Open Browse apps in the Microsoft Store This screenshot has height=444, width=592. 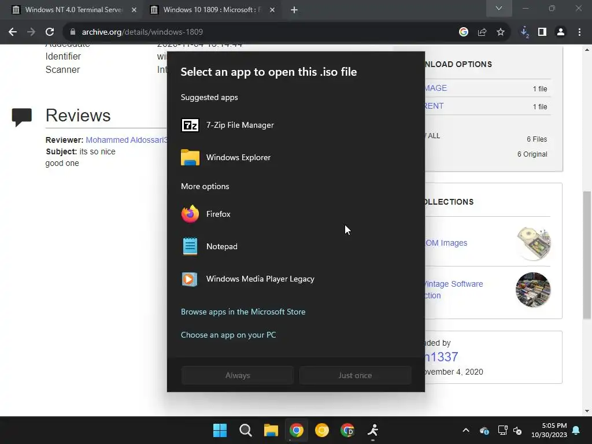(x=243, y=312)
